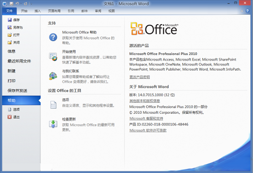Collapse the ribbon with the caret icon

[241, 11]
